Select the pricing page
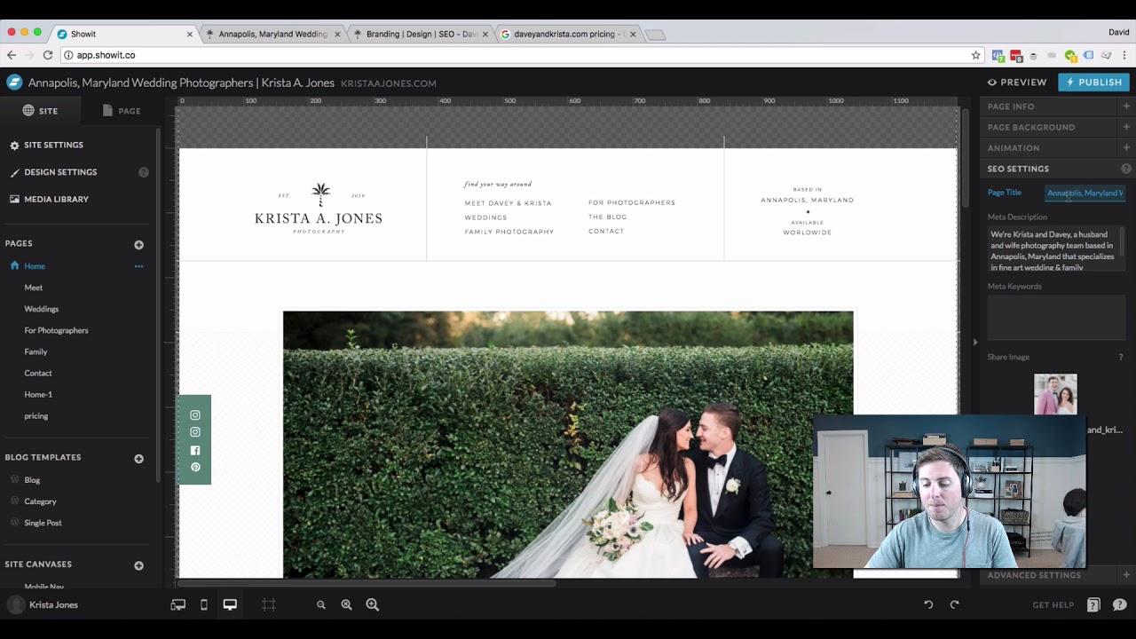 pos(36,415)
